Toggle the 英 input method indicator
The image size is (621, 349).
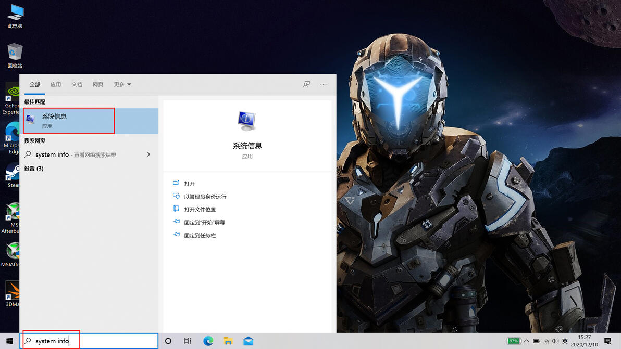coord(565,341)
